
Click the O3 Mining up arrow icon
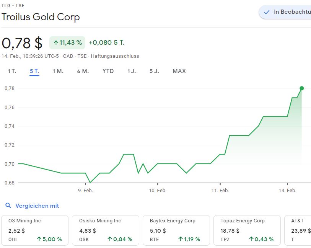39,239
